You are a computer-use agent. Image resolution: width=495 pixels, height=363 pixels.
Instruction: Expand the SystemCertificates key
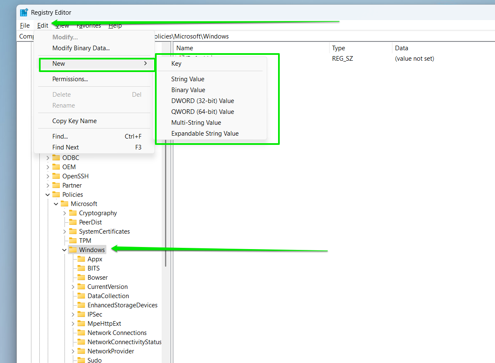click(x=64, y=232)
